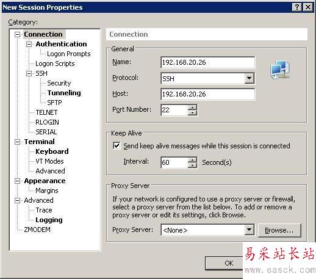Collapse the Appearance tree node
Image resolution: width=316 pixels, height=279 pixels.
coord(18,181)
